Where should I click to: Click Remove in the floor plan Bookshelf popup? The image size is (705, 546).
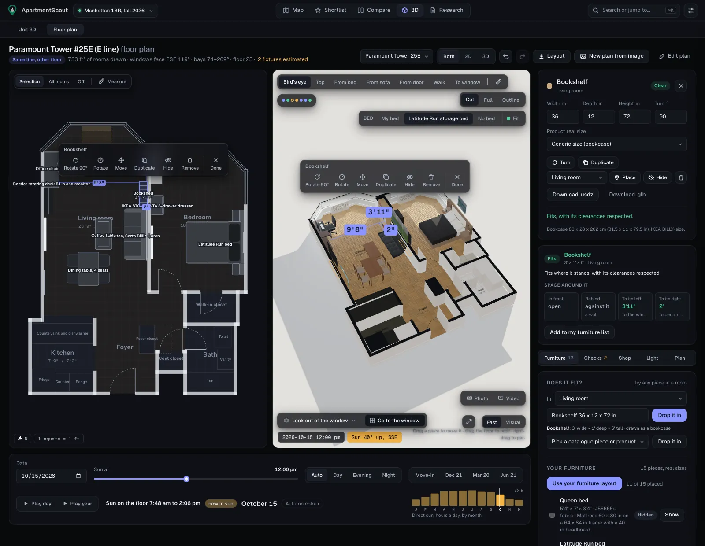pyautogui.click(x=190, y=163)
